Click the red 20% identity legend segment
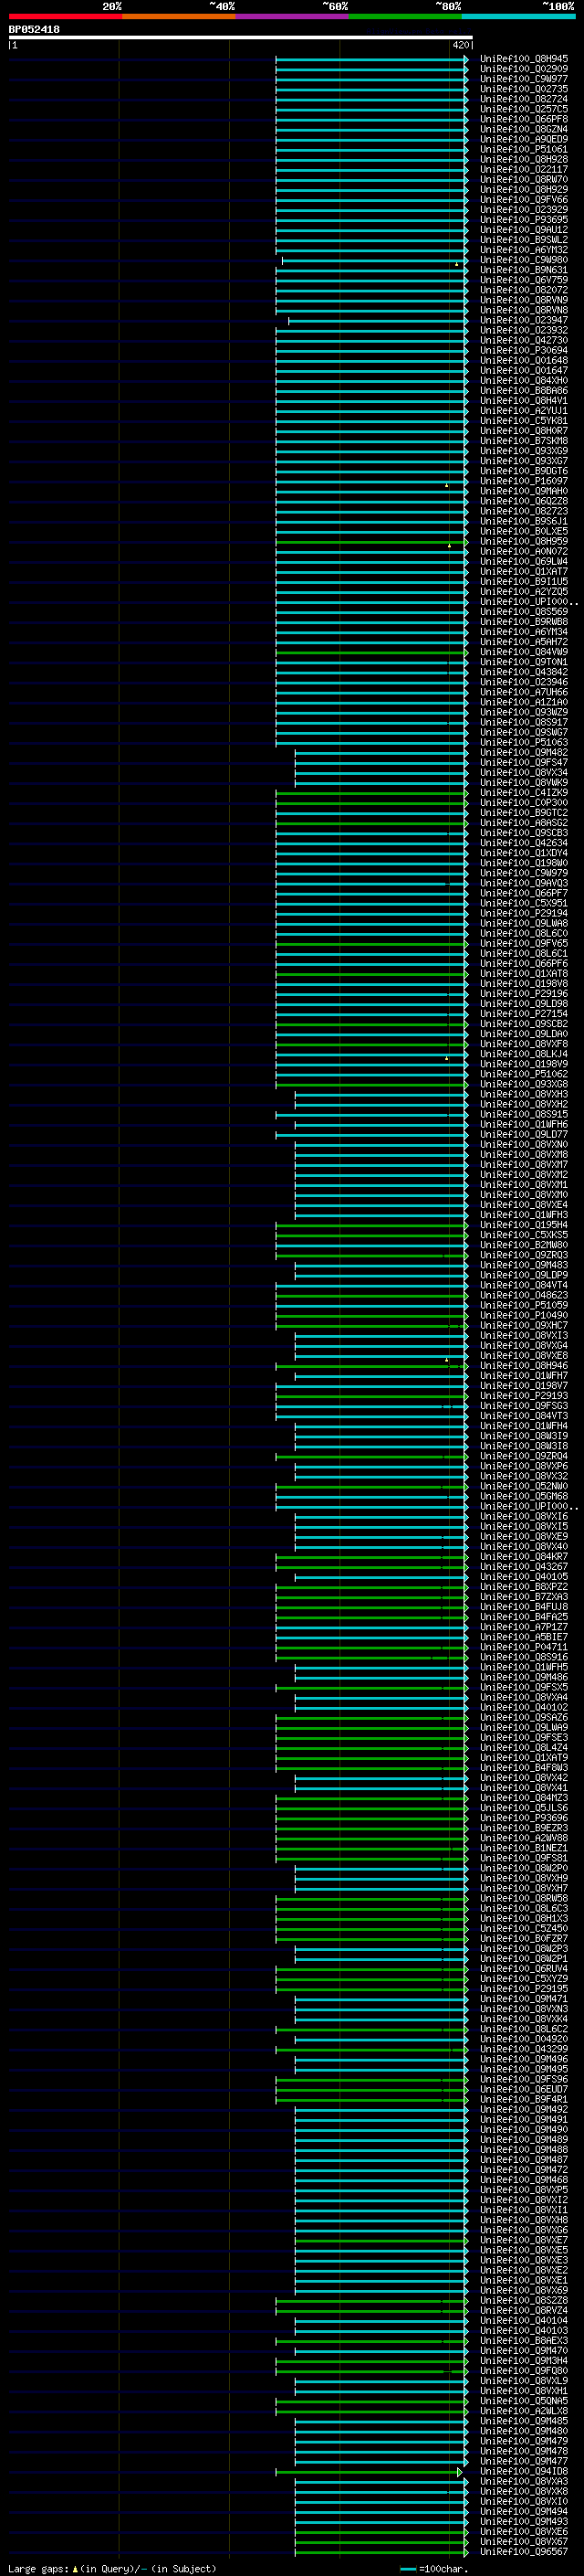 [65, 16]
